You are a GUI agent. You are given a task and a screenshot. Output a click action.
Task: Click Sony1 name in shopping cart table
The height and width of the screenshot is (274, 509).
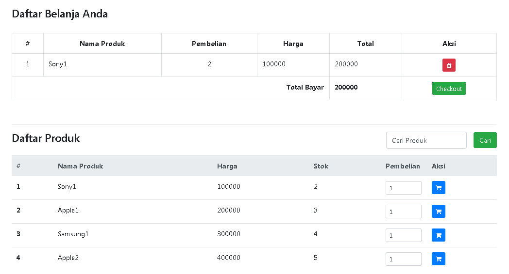point(58,64)
